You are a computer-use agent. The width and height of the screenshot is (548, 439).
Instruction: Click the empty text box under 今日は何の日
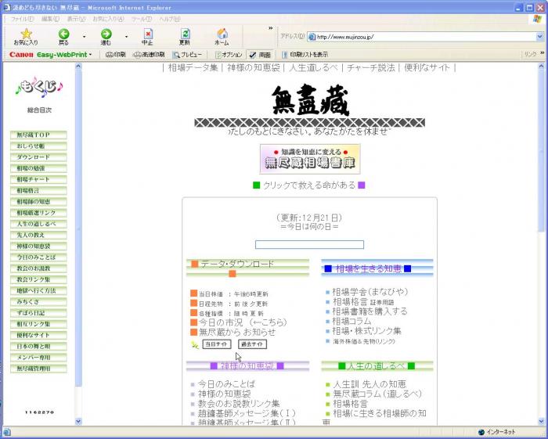pyautogui.click(x=309, y=245)
